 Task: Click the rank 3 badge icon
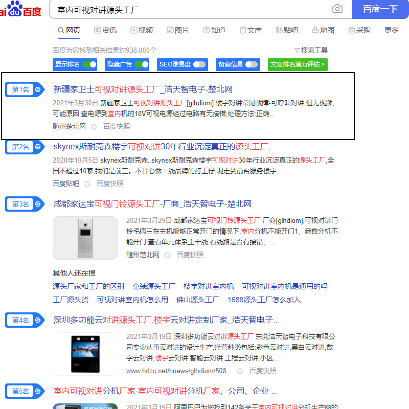(25, 204)
